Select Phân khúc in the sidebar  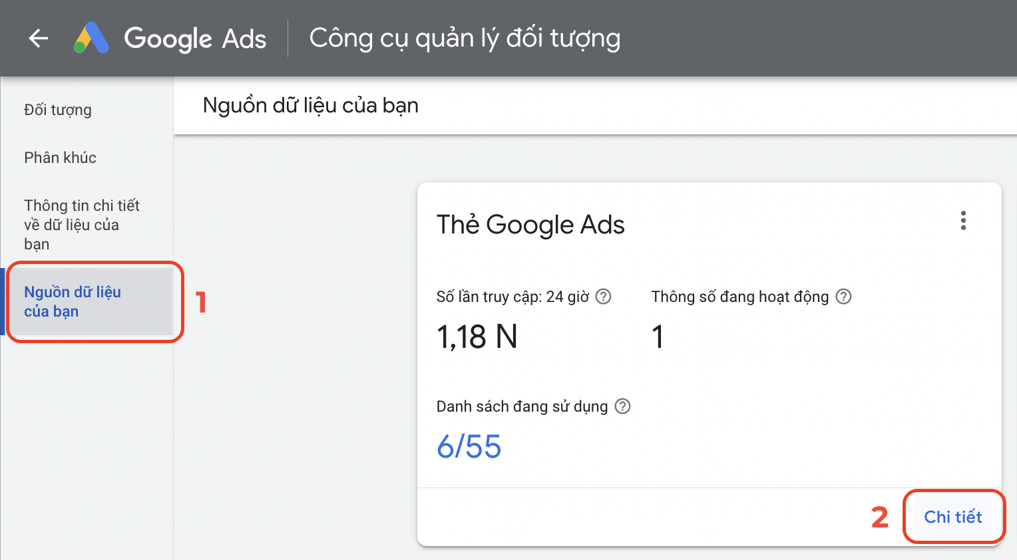(x=61, y=158)
